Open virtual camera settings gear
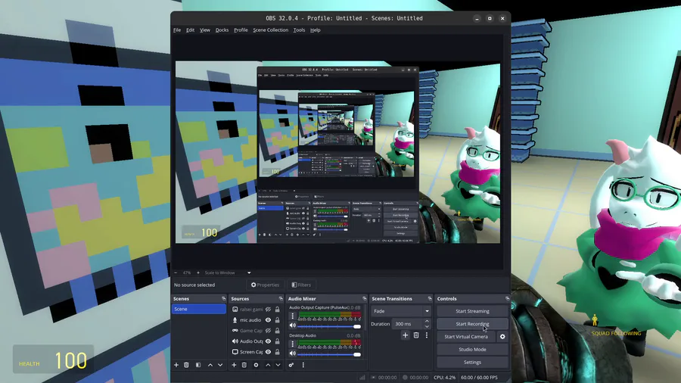681x383 pixels. (x=502, y=337)
